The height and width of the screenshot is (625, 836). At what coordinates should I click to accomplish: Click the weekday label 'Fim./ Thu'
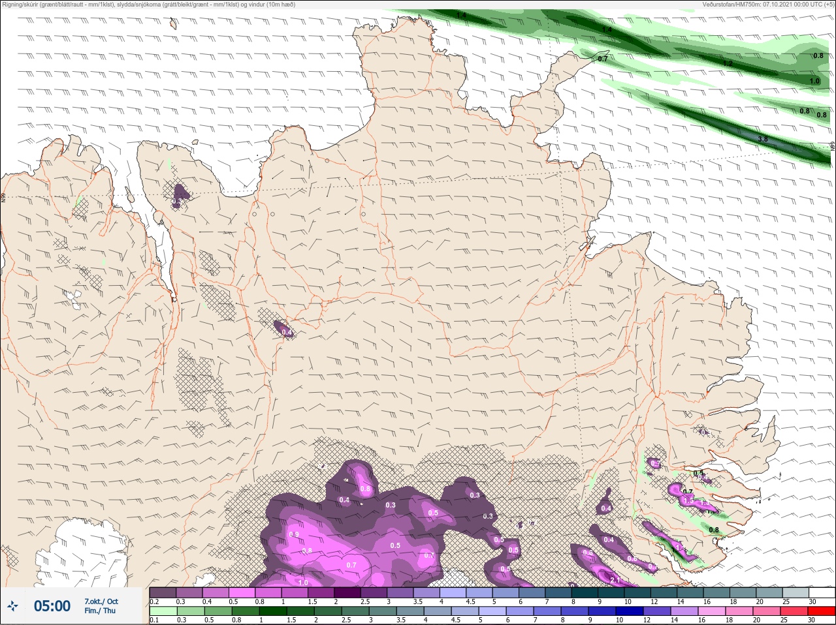click(x=99, y=611)
